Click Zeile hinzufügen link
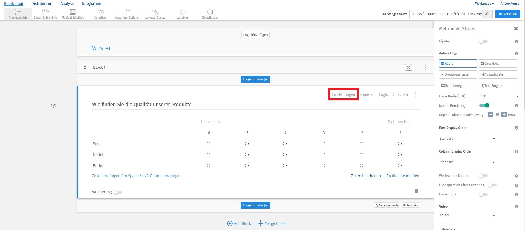This screenshot has height=230, width=525. (106, 176)
